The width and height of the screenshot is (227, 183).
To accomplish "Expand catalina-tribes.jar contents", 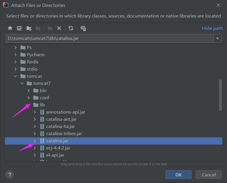I will click(35, 134).
